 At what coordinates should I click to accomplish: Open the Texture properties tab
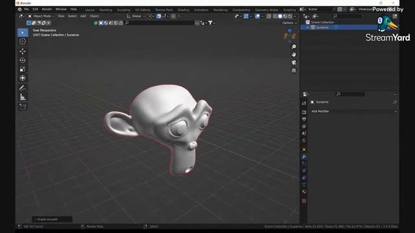pyautogui.click(x=304, y=201)
